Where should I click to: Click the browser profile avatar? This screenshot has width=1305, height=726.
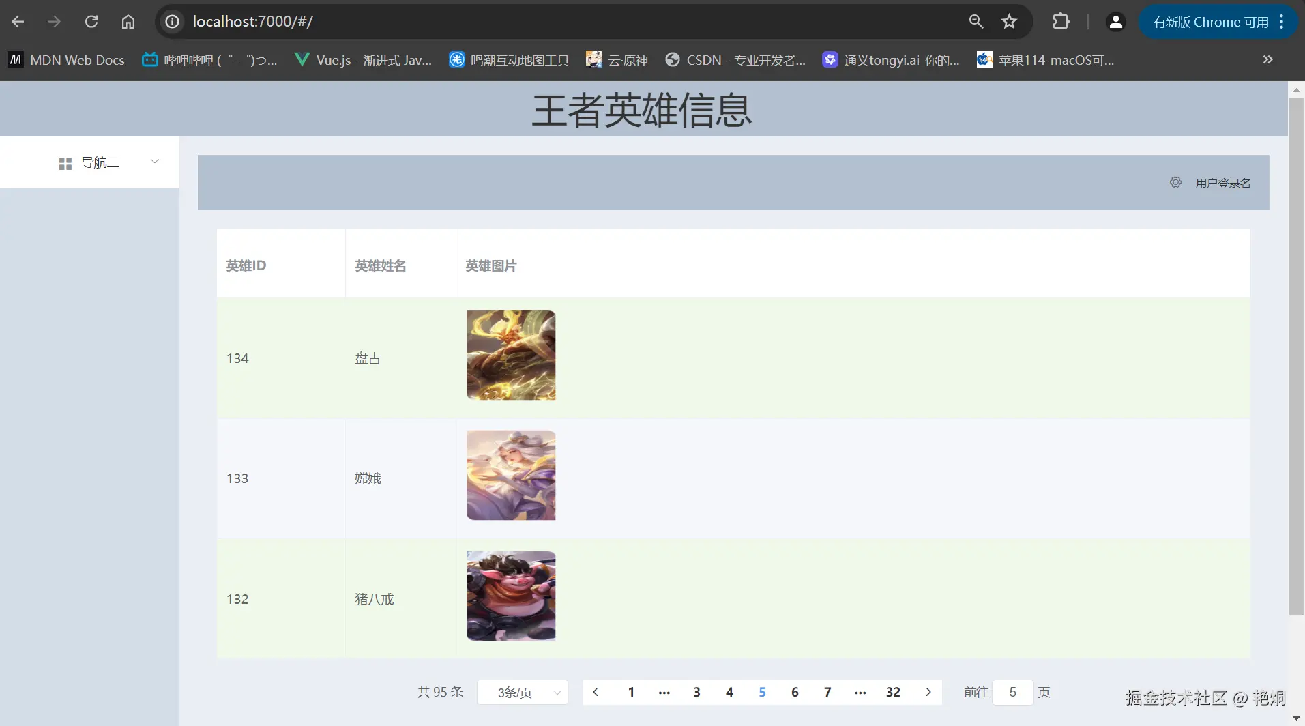[x=1115, y=21]
